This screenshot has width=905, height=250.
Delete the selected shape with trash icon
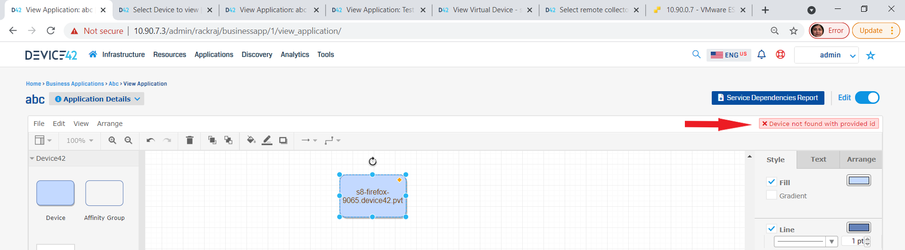click(189, 140)
